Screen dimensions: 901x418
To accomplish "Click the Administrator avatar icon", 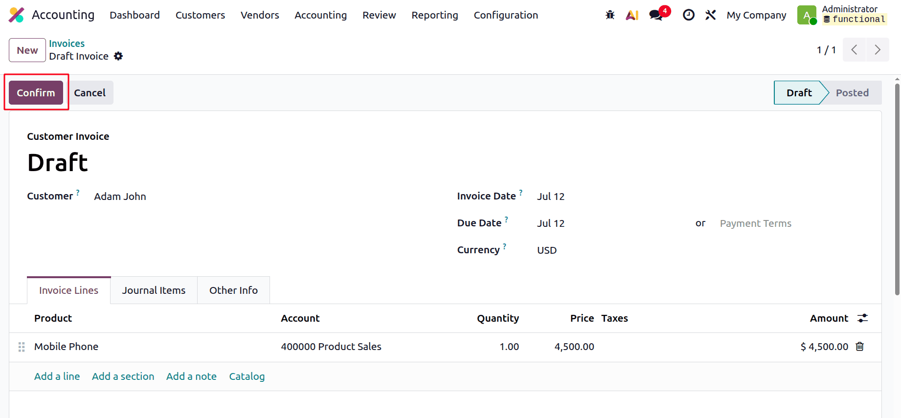I will tap(807, 15).
